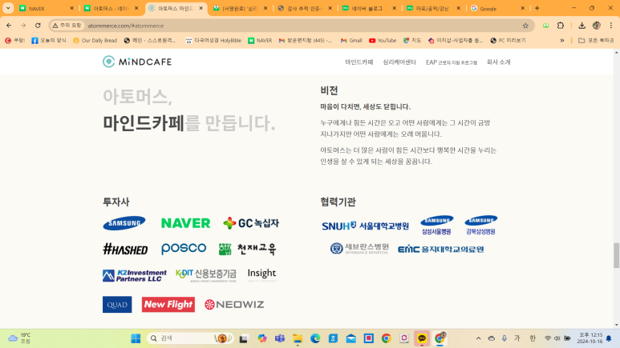Viewport: 620px width, 348px height.
Task: Toggle the 한 Korean input mode indicator
Action: pyautogui.click(x=533, y=338)
